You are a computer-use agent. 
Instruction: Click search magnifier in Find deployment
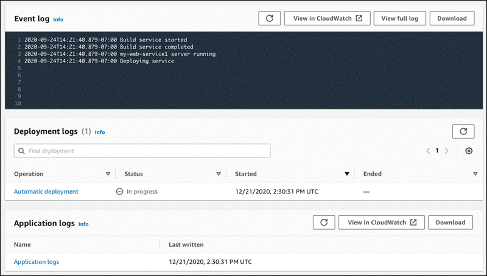(21, 151)
